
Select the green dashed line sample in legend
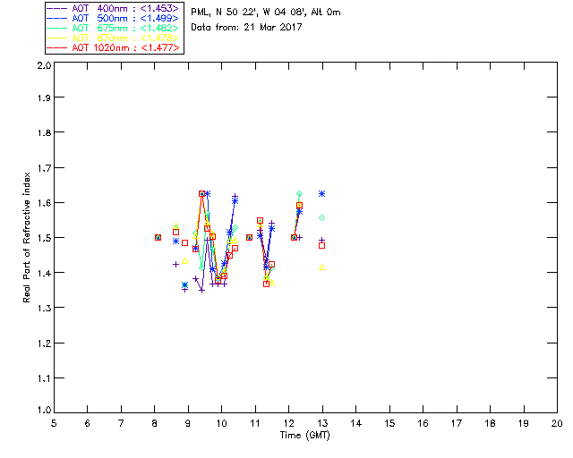57,28
